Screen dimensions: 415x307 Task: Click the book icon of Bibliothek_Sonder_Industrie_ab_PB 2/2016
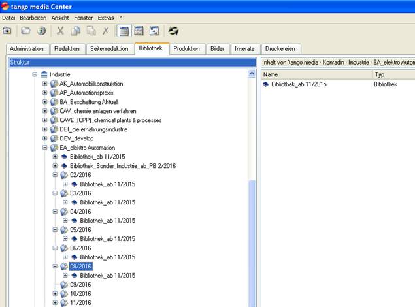(64, 166)
